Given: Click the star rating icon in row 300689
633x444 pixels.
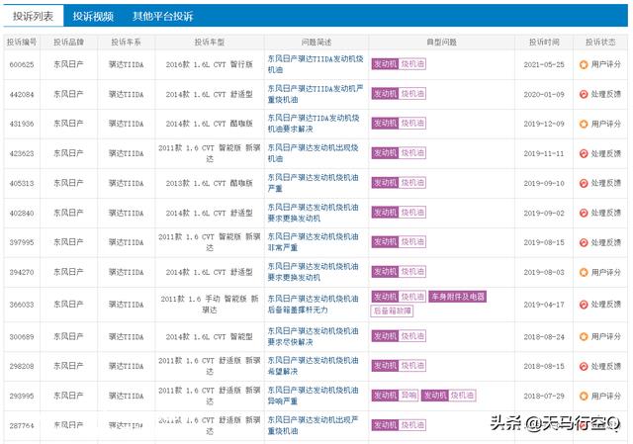Looking at the screenshot, I should click(584, 336).
